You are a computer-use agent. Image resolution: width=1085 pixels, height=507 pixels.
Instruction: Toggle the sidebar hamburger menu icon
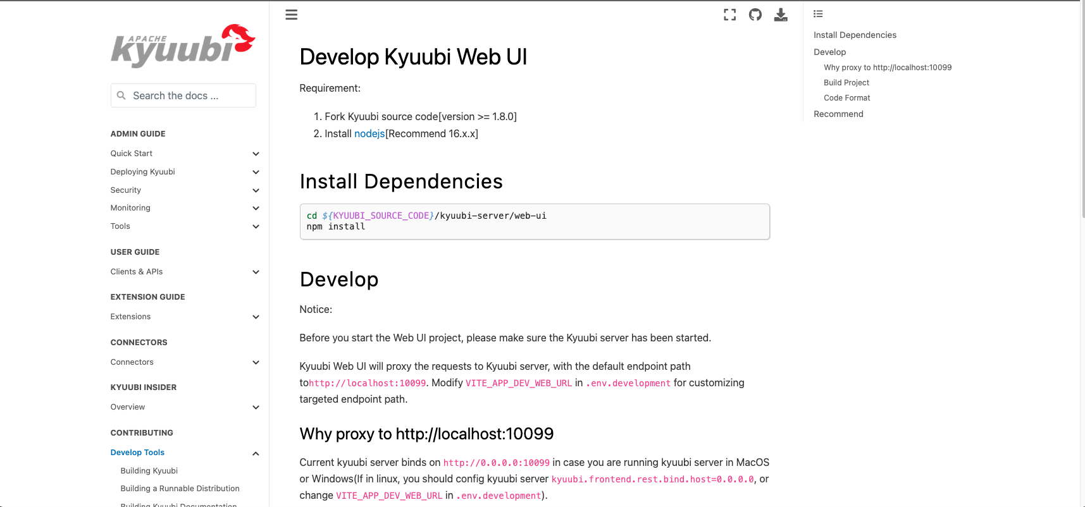tap(291, 15)
